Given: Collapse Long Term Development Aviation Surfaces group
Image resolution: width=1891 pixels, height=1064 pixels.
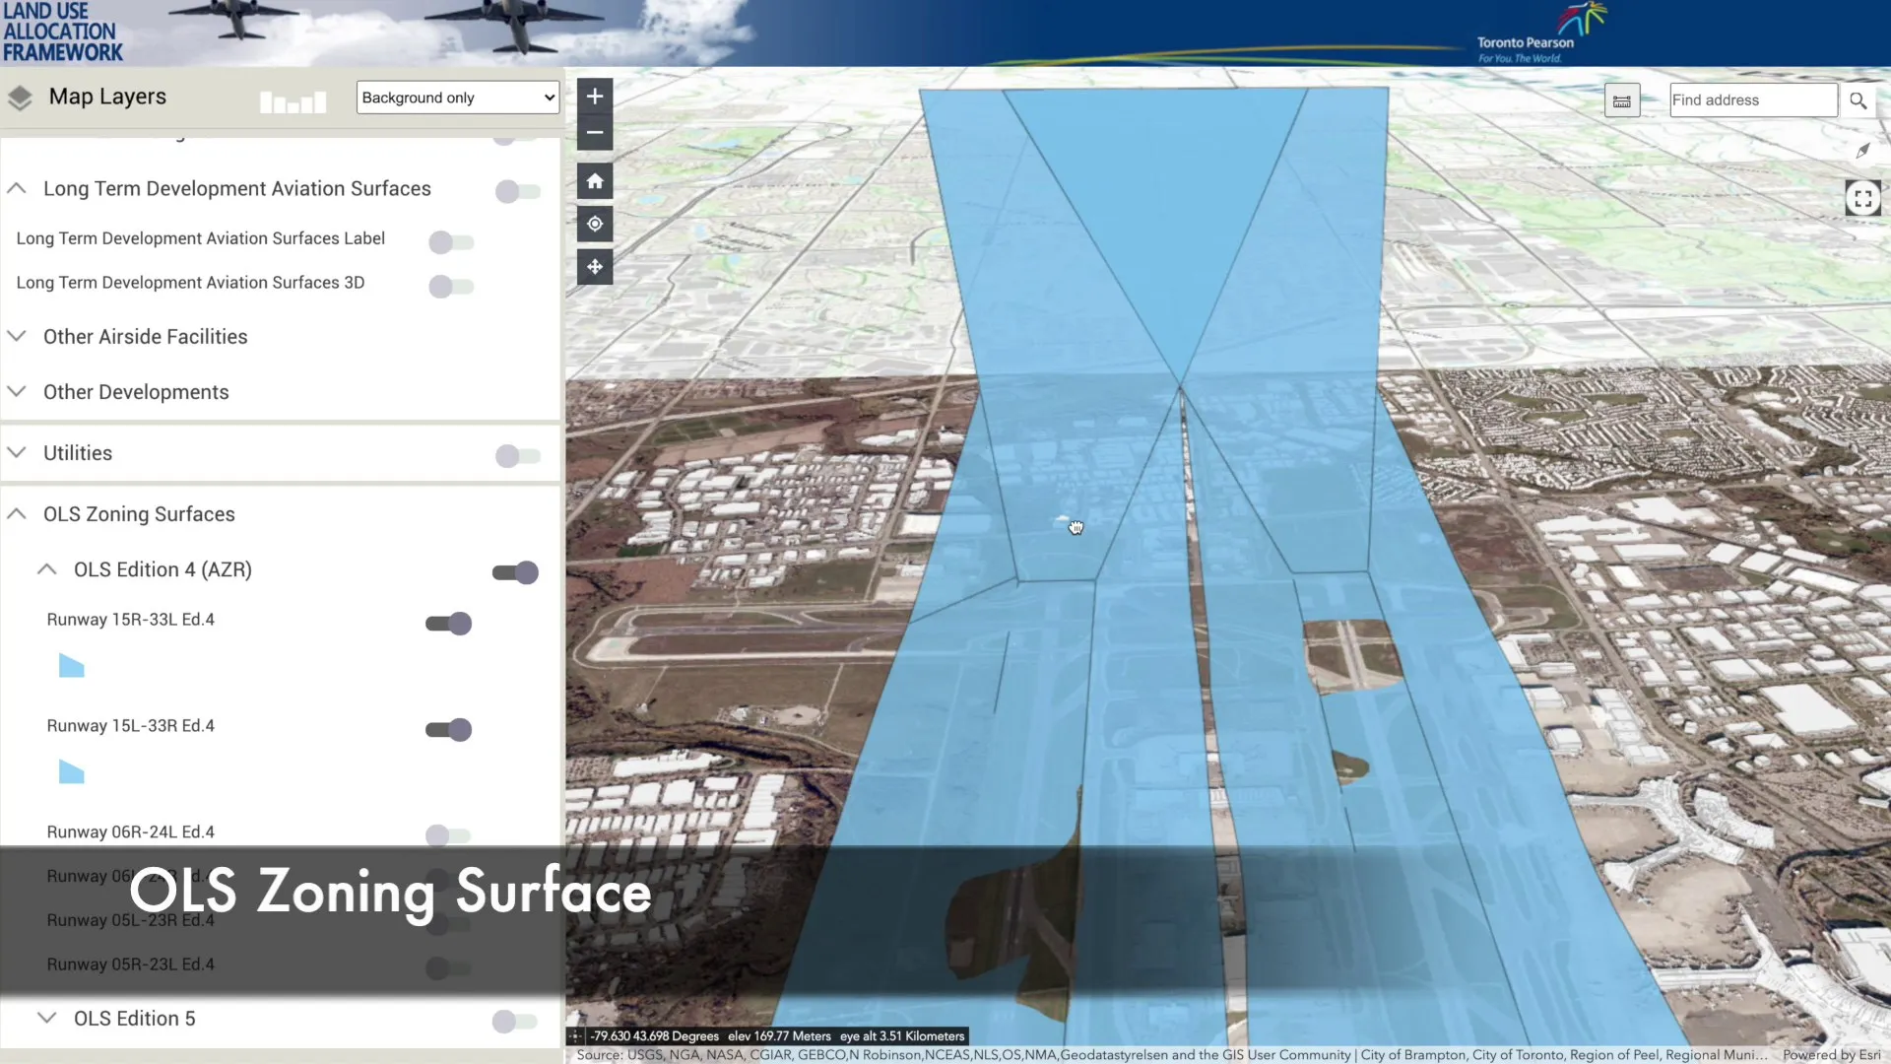Looking at the screenshot, I should point(17,187).
